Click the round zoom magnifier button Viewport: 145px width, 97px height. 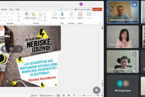pyautogui.click(x=97, y=90)
